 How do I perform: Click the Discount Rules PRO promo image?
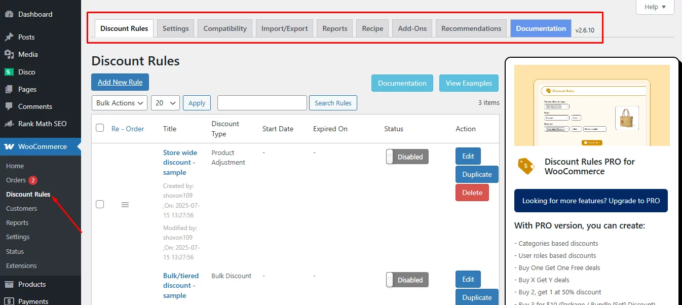pyautogui.click(x=592, y=105)
